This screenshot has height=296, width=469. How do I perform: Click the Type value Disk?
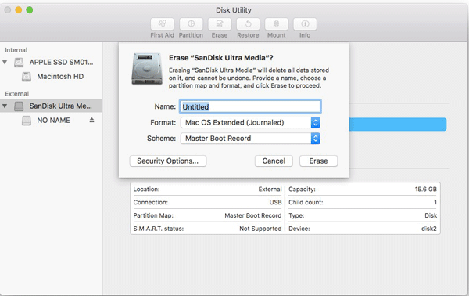click(x=431, y=215)
